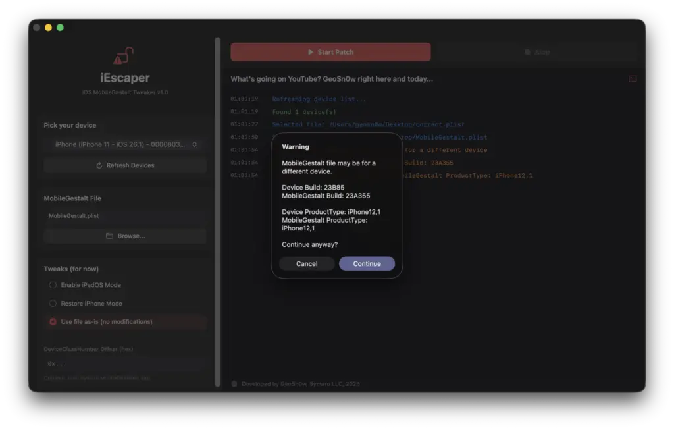Click the stop icon on the Stop button
The image size is (674, 430).
click(527, 51)
